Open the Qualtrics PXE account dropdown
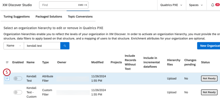The width and height of the screenshot is (220, 109). pos(171,5)
